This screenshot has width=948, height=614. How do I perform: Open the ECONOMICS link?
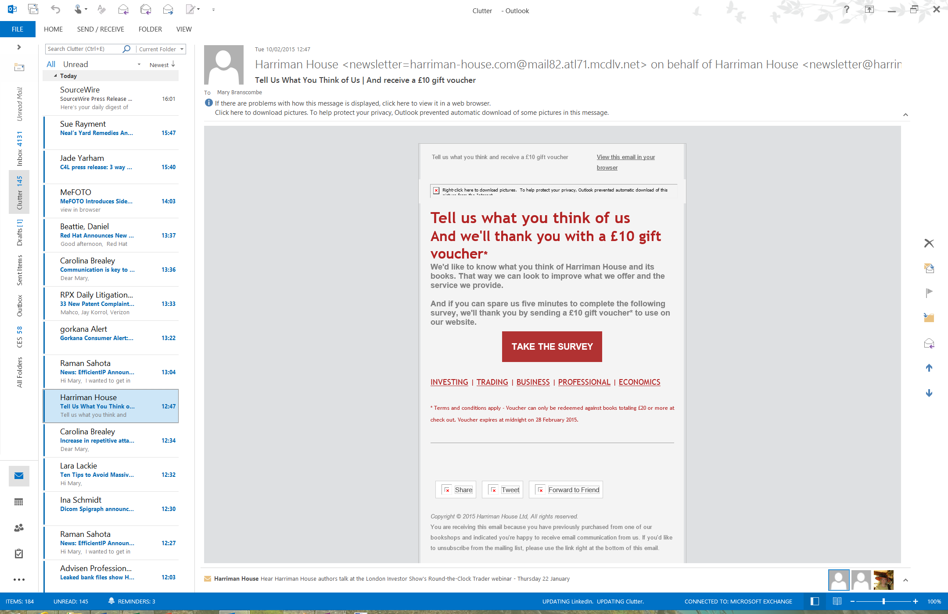click(x=639, y=382)
